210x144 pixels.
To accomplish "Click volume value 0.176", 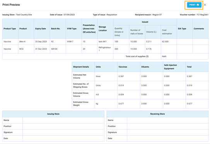I will point(149,49).
